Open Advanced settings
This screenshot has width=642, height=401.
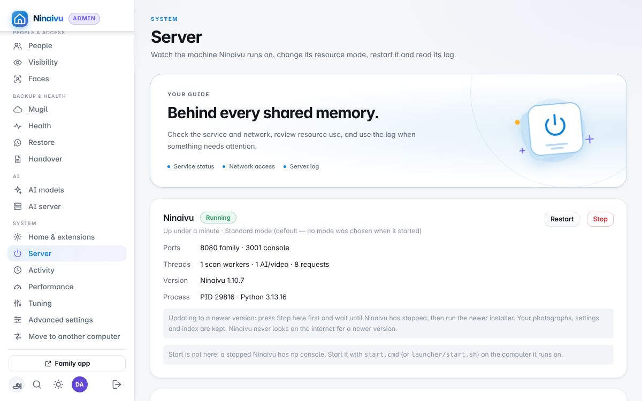pyautogui.click(x=67, y=320)
